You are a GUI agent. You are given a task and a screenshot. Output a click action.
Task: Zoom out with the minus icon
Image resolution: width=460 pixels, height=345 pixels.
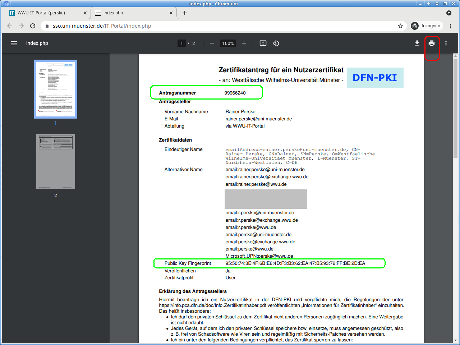[x=212, y=43]
